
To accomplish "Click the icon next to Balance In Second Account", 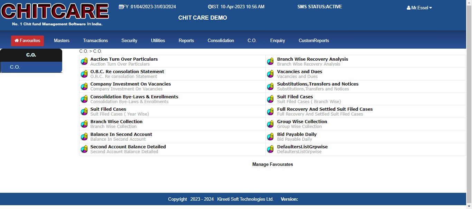I will (x=84, y=137).
